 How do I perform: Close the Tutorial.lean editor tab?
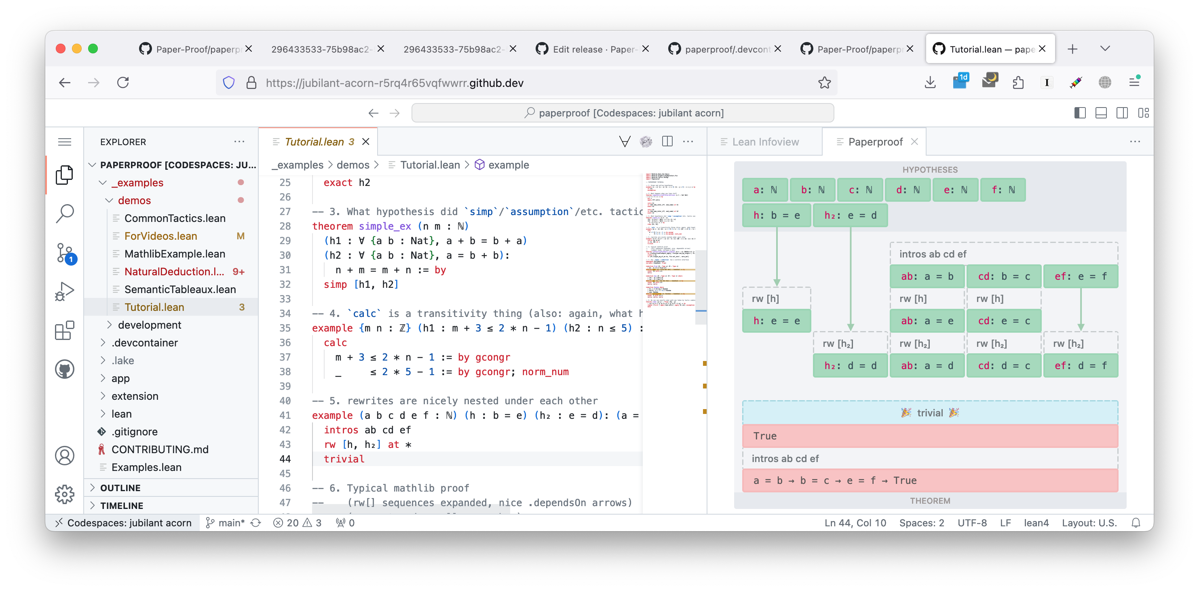tap(366, 141)
